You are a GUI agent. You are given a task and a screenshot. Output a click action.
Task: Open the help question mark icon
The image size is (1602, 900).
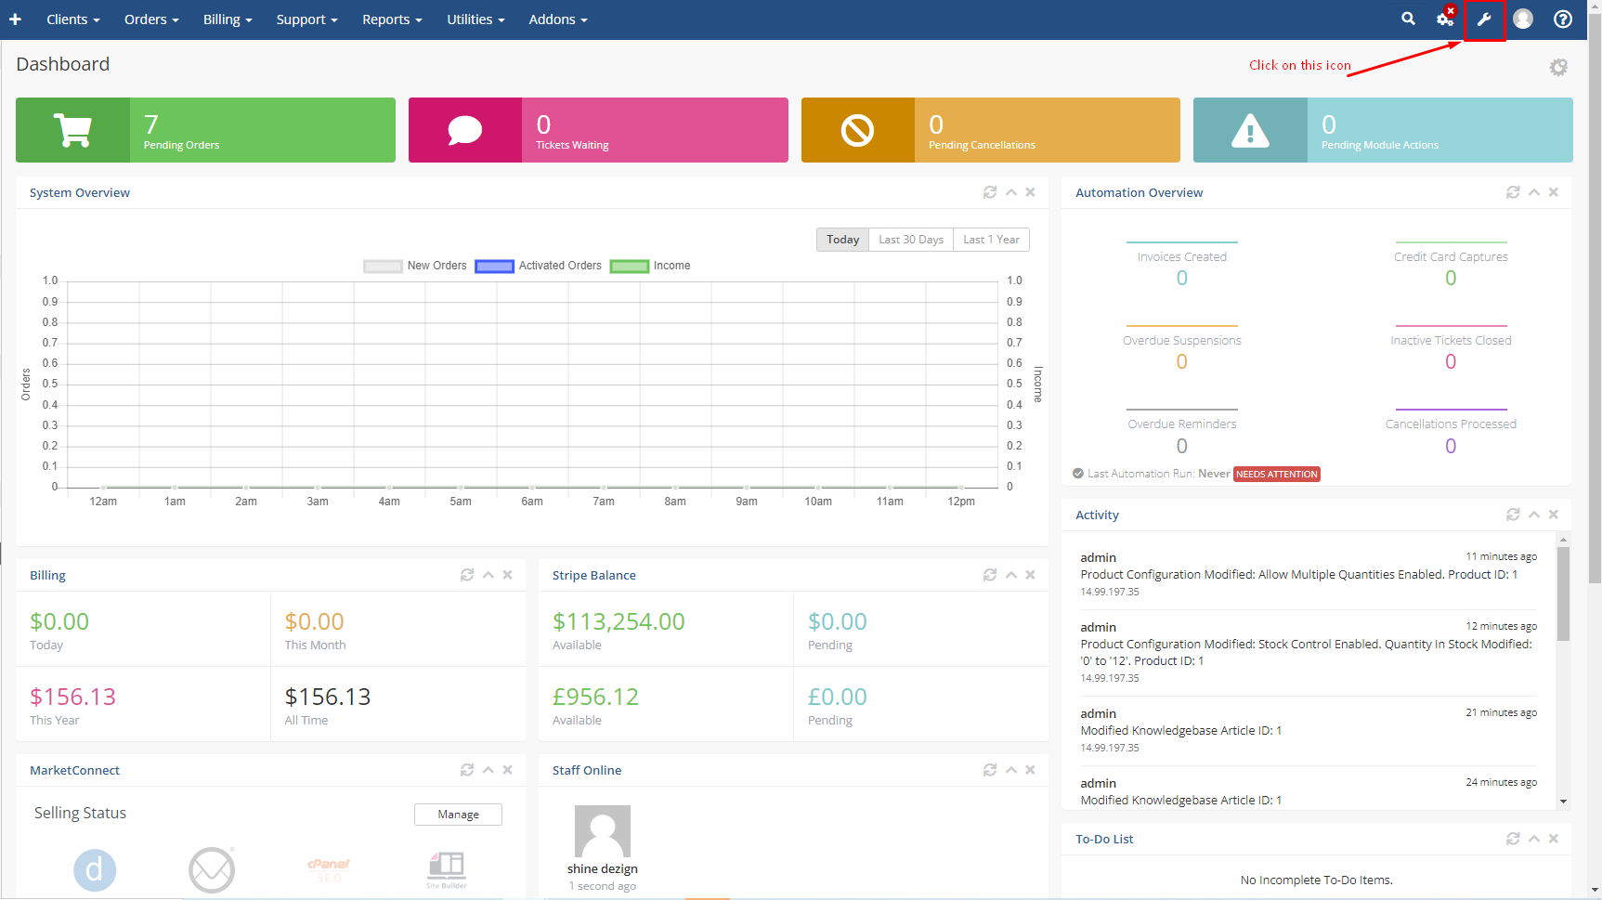1563,20
